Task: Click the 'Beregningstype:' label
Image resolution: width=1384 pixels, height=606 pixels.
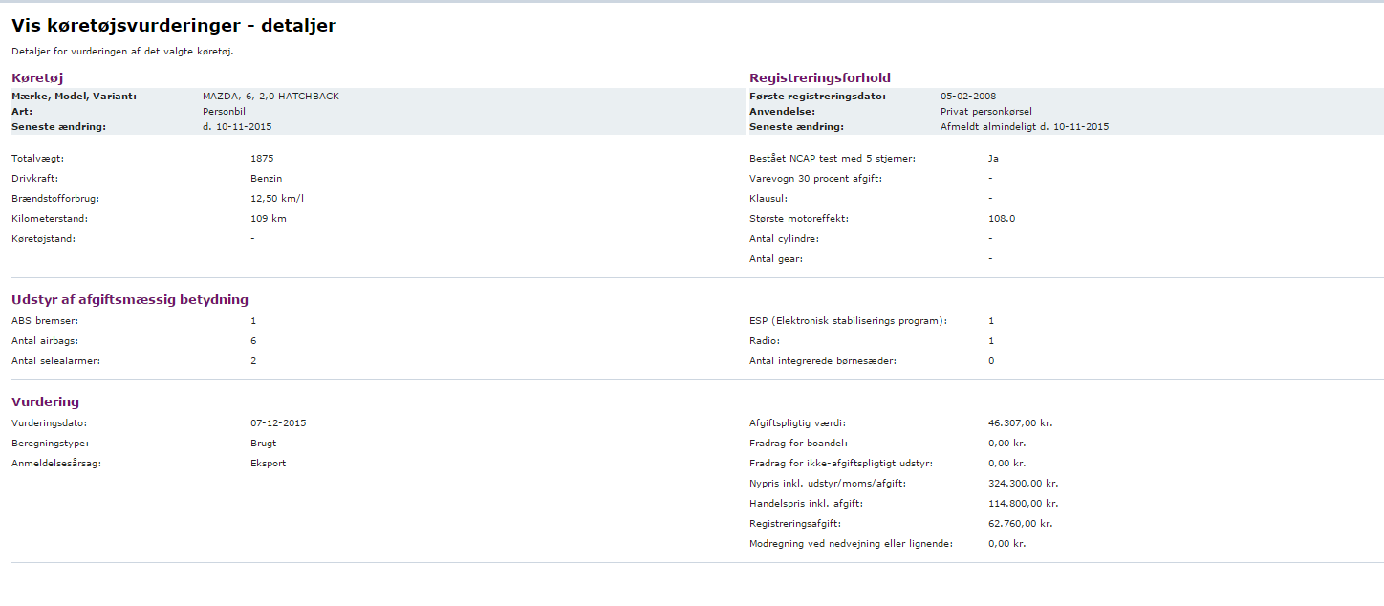Action: coord(50,443)
